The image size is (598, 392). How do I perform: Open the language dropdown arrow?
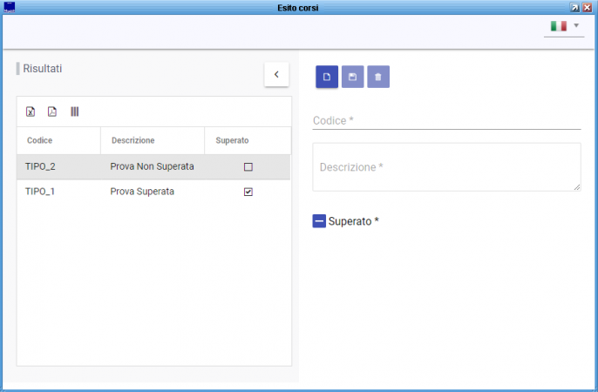tap(576, 26)
